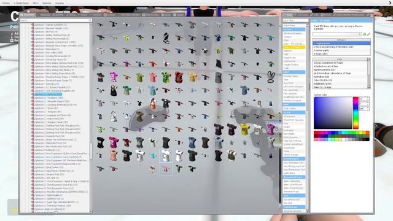Open the paint preset dropdown

tap(337, 34)
